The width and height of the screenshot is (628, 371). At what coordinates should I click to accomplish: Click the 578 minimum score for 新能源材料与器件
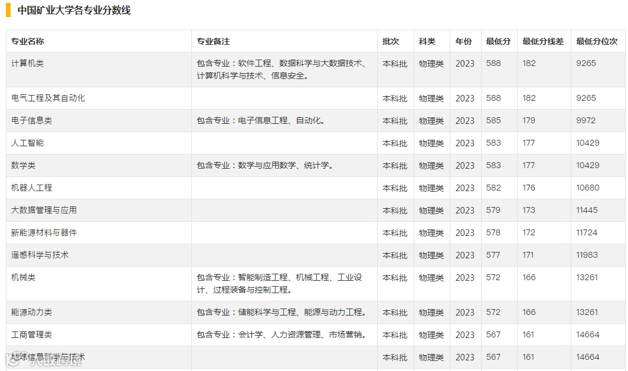pyautogui.click(x=493, y=232)
